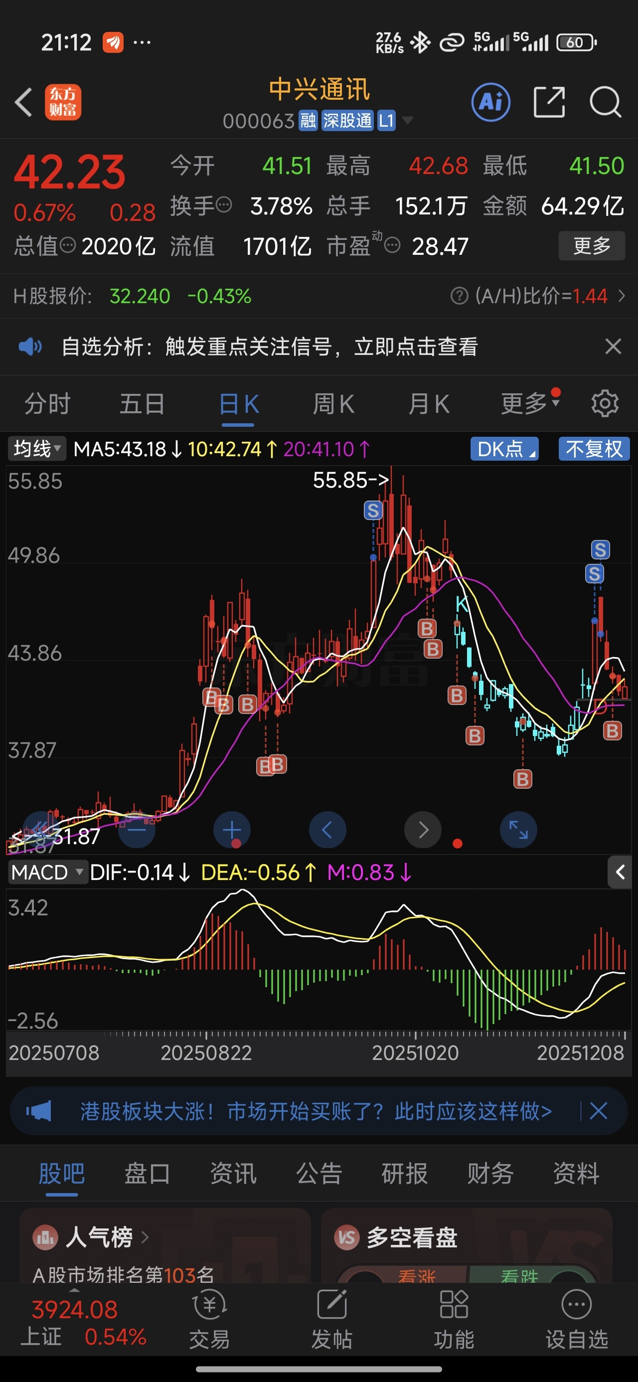Open 发帖 from bottom bar

click(331, 1319)
